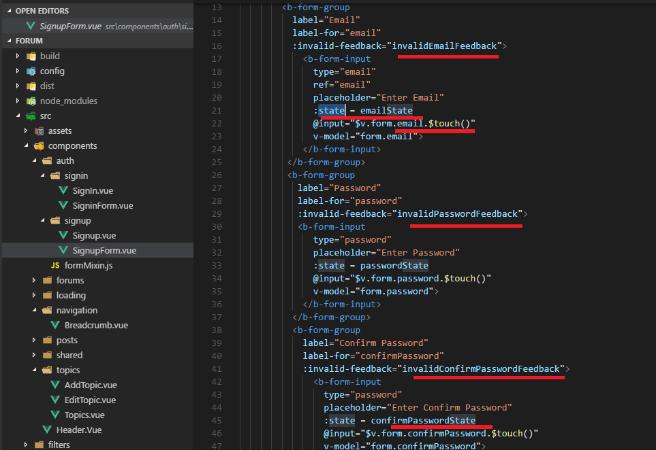The image size is (656, 450).
Task: Select SignupForm.vue under OPEN EDITORS
Action: pyautogui.click(x=97, y=26)
